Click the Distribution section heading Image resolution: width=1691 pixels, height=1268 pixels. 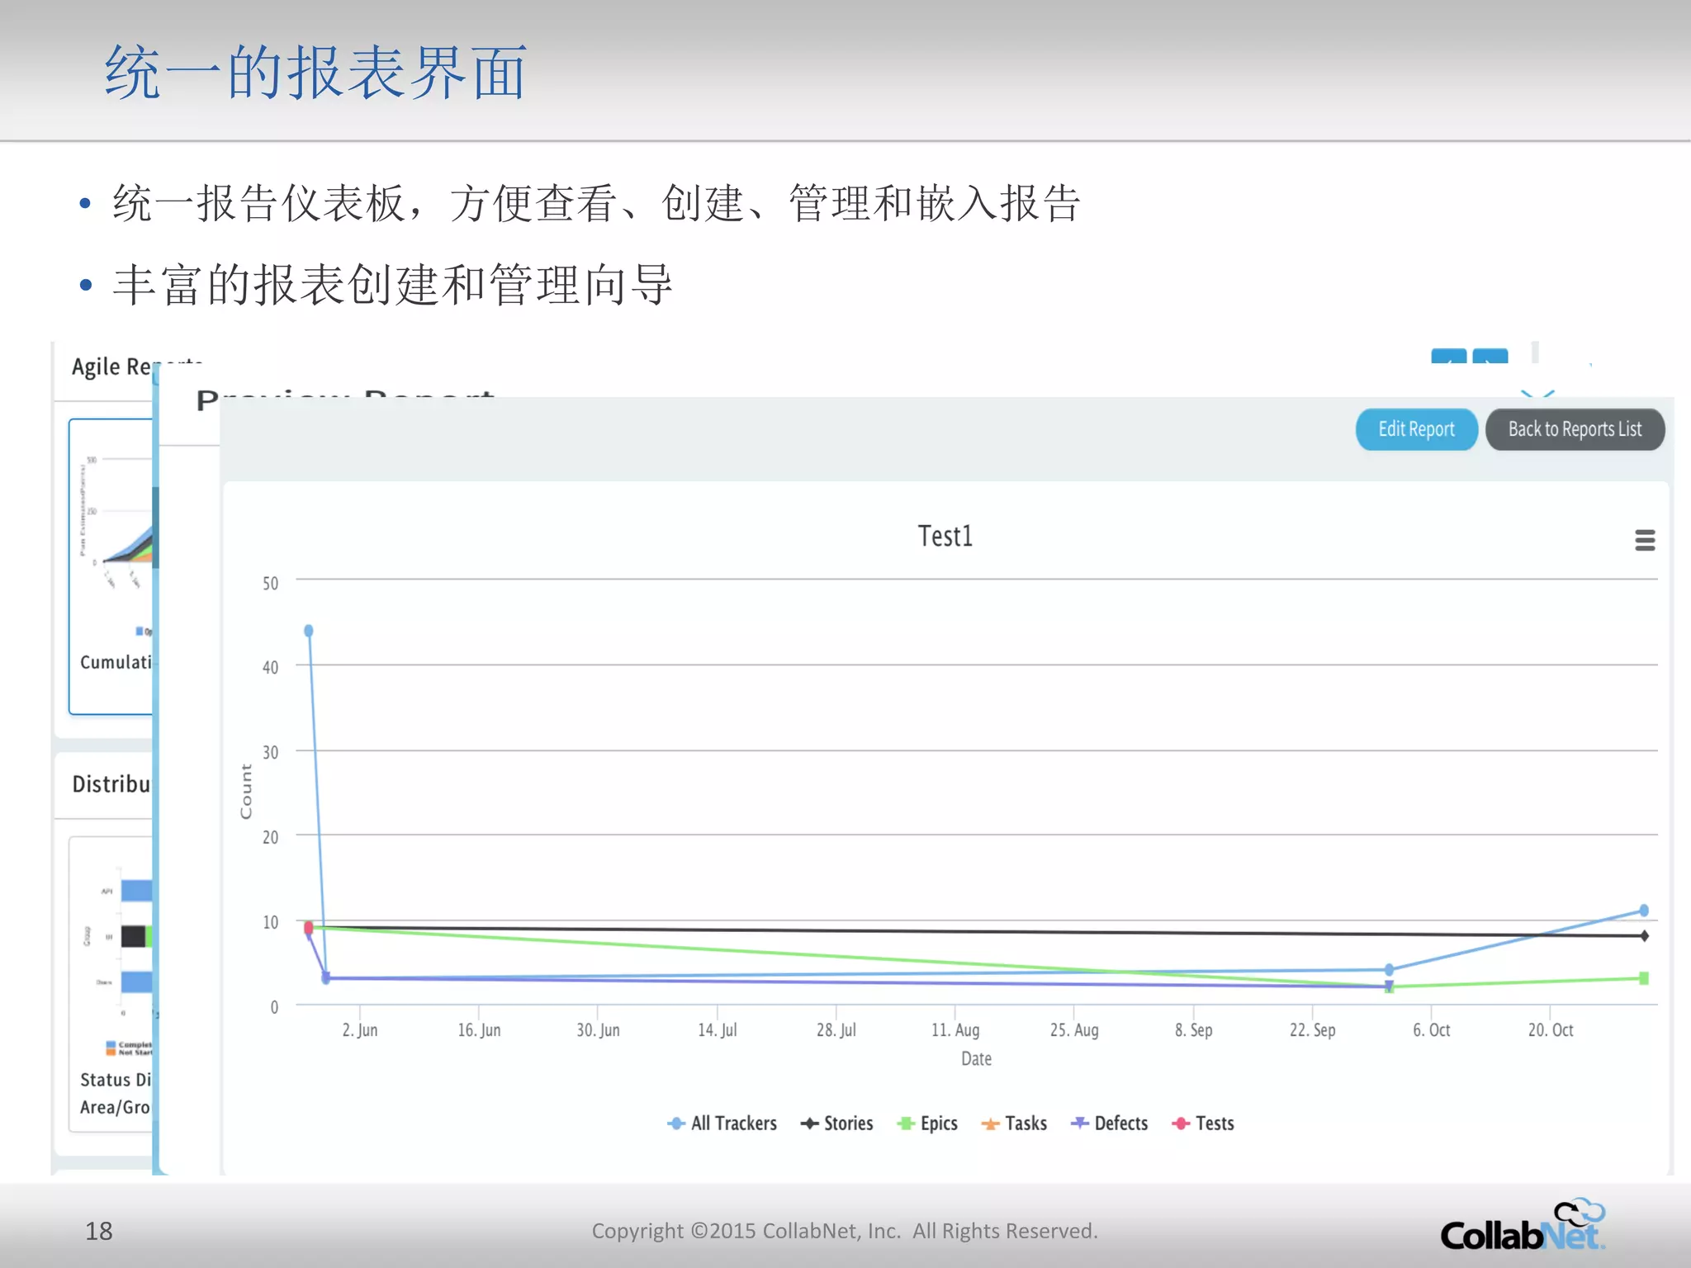pos(111,784)
